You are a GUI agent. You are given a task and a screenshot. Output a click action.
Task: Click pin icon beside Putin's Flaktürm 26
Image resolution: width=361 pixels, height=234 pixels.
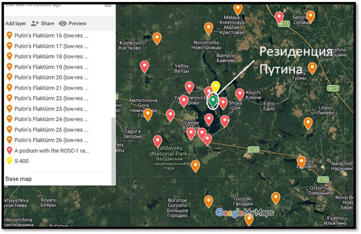[9, 140]
